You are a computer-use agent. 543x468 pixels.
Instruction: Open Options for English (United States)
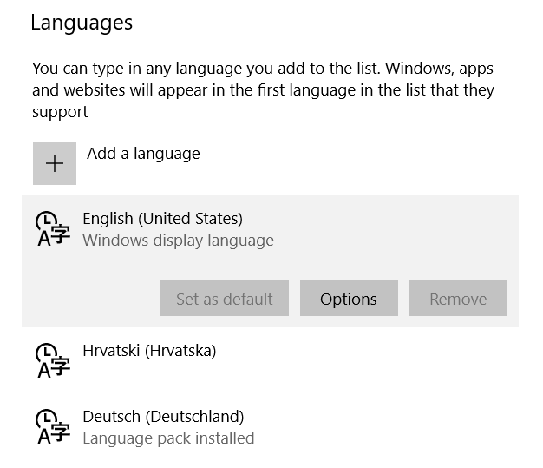[349, 299]
